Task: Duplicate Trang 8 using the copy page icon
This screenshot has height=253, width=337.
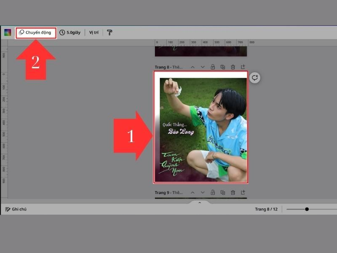Action: point(223,67)
